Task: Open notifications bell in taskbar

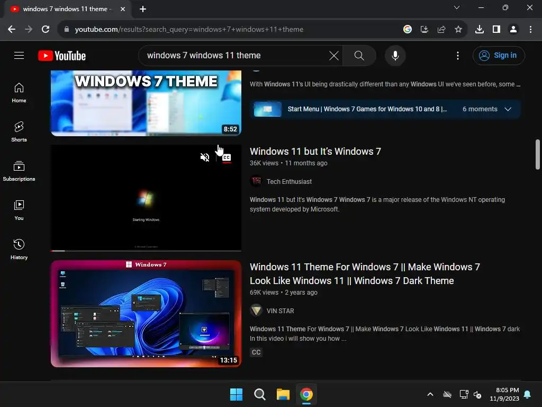Action: pyautogui.click(x=528, y=394)
